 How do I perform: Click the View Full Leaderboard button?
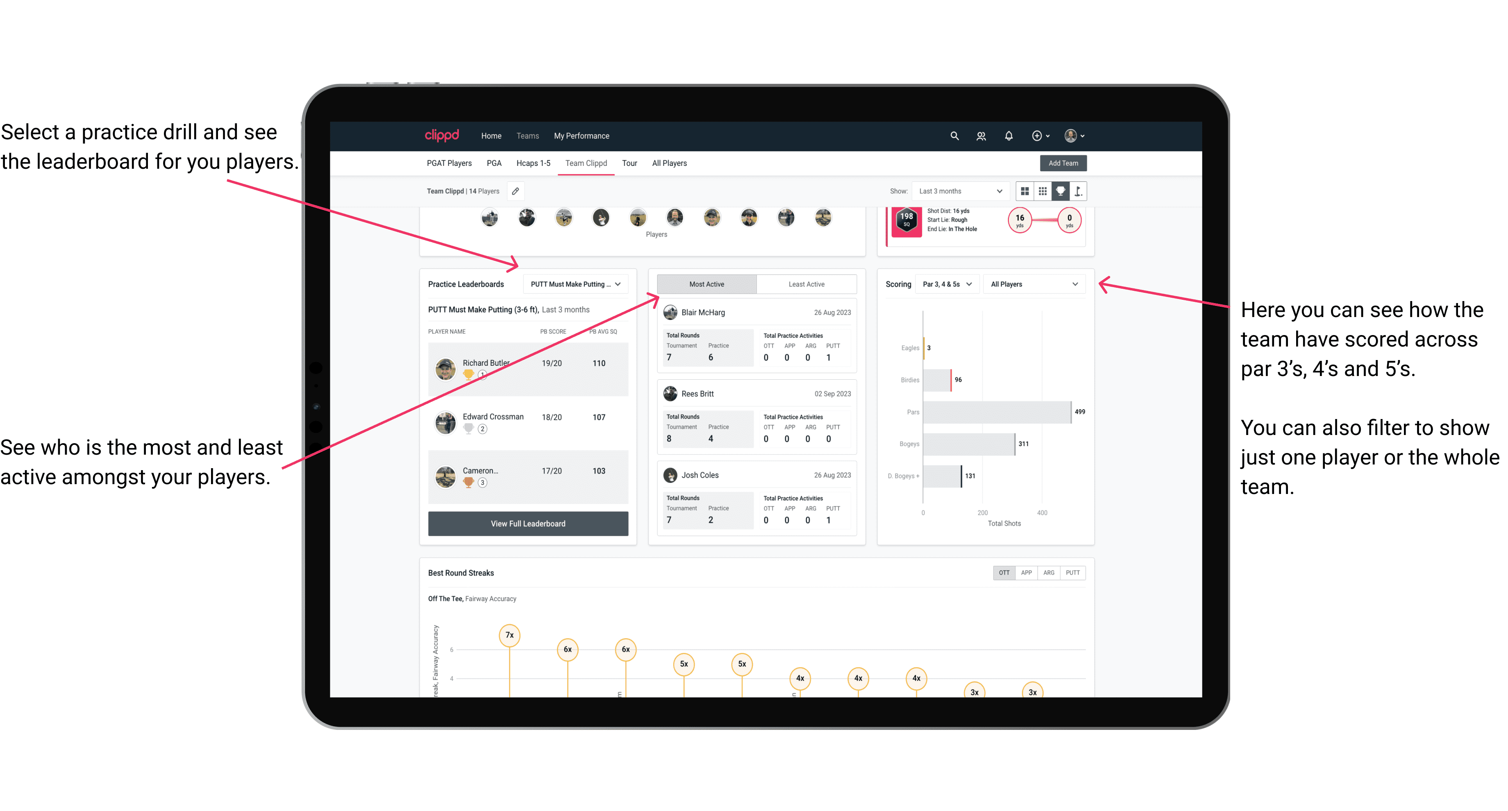click(x=527, y=523)
